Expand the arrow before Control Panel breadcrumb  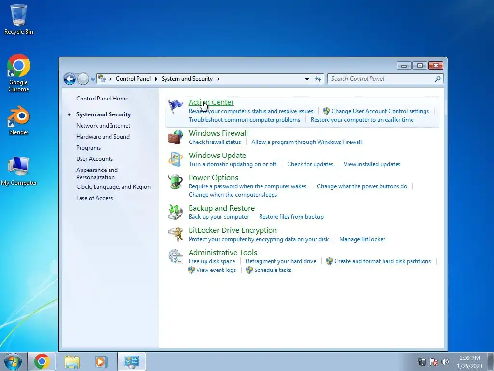click(110, 79)
